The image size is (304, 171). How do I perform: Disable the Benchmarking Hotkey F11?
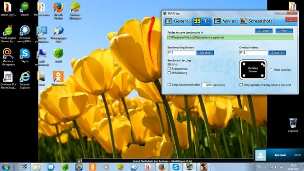coord(205,53)
